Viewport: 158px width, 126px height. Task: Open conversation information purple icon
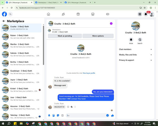tap(111, 24)
